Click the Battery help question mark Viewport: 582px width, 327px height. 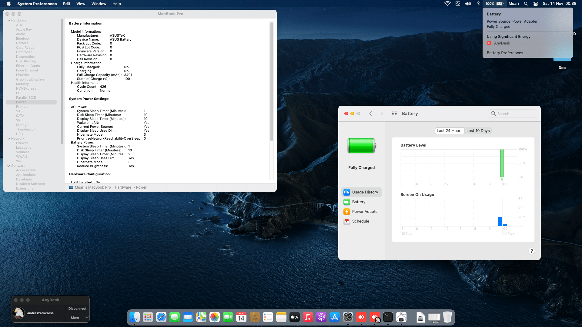531,251
